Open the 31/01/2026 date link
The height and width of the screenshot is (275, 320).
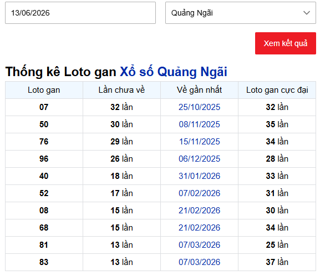click(x=200, y=176)
